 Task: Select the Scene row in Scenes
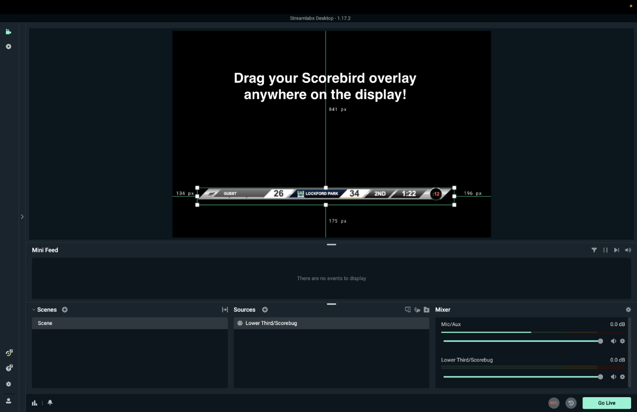tap(130, 323)
